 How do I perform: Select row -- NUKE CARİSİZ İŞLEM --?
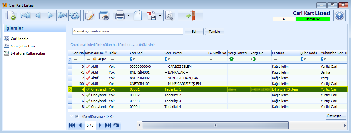pyautogui.click(x=207, y=84)
